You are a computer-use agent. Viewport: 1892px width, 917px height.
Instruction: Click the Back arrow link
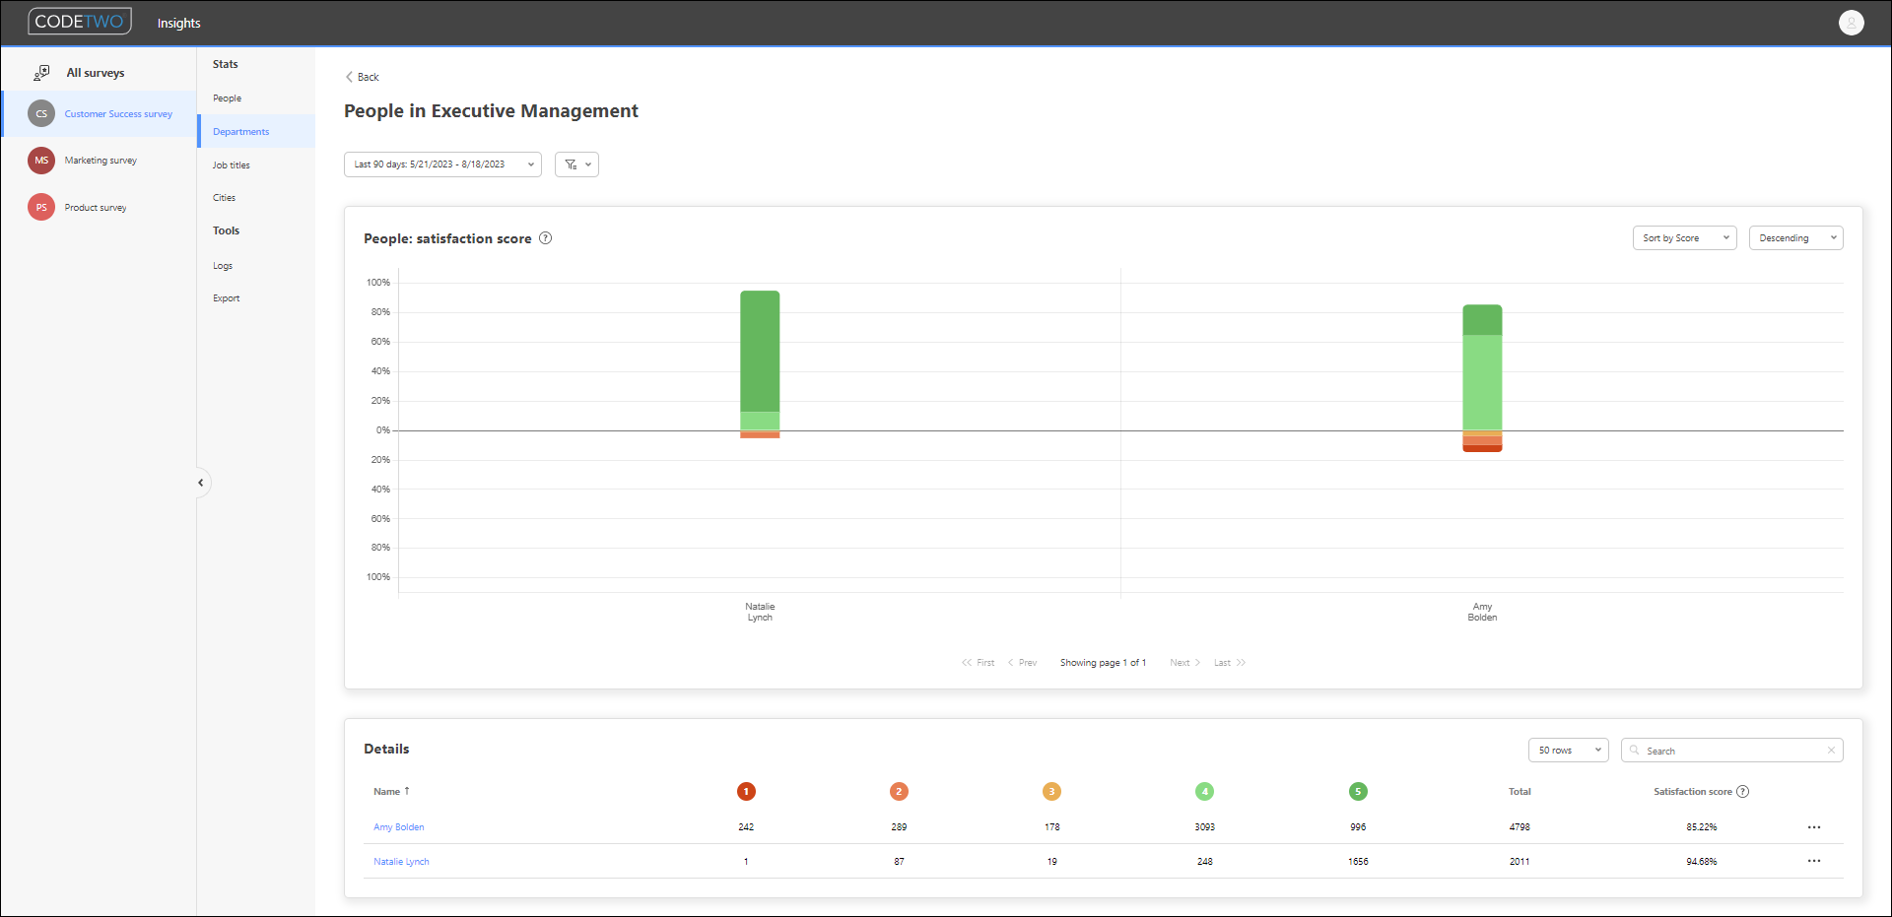pos(362,77)
